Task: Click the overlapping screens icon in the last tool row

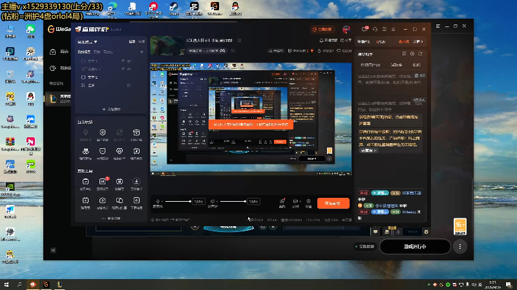Action: click(120, 200)
